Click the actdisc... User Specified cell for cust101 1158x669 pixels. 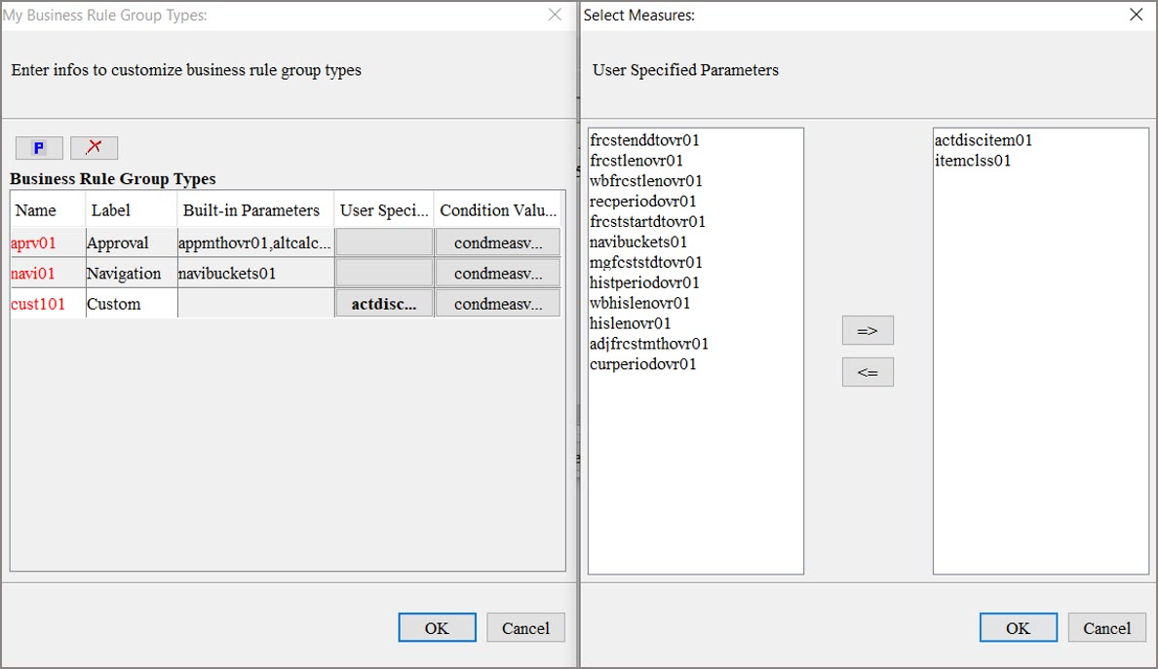(383, 302)
